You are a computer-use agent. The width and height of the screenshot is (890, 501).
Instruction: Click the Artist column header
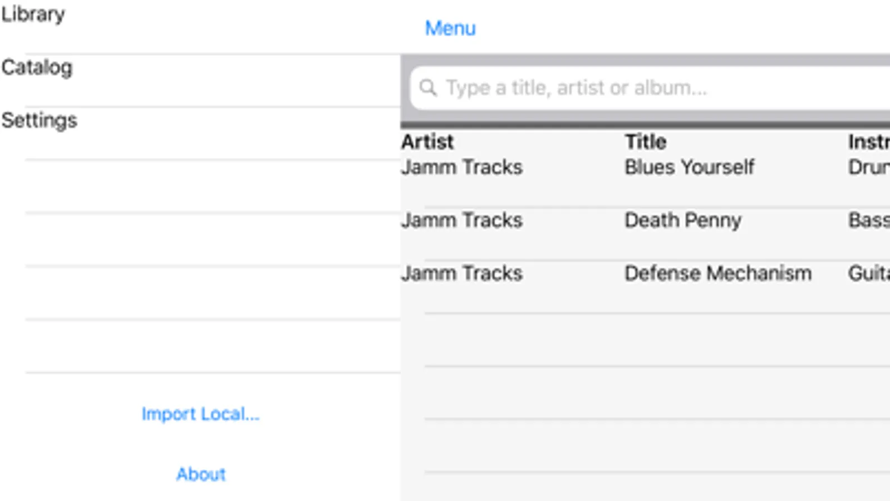[x=427, y=142]
